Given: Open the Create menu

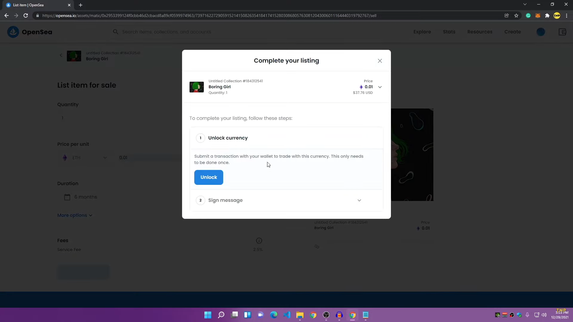Looking at the screenshot, I should click(x=512, y=32).
